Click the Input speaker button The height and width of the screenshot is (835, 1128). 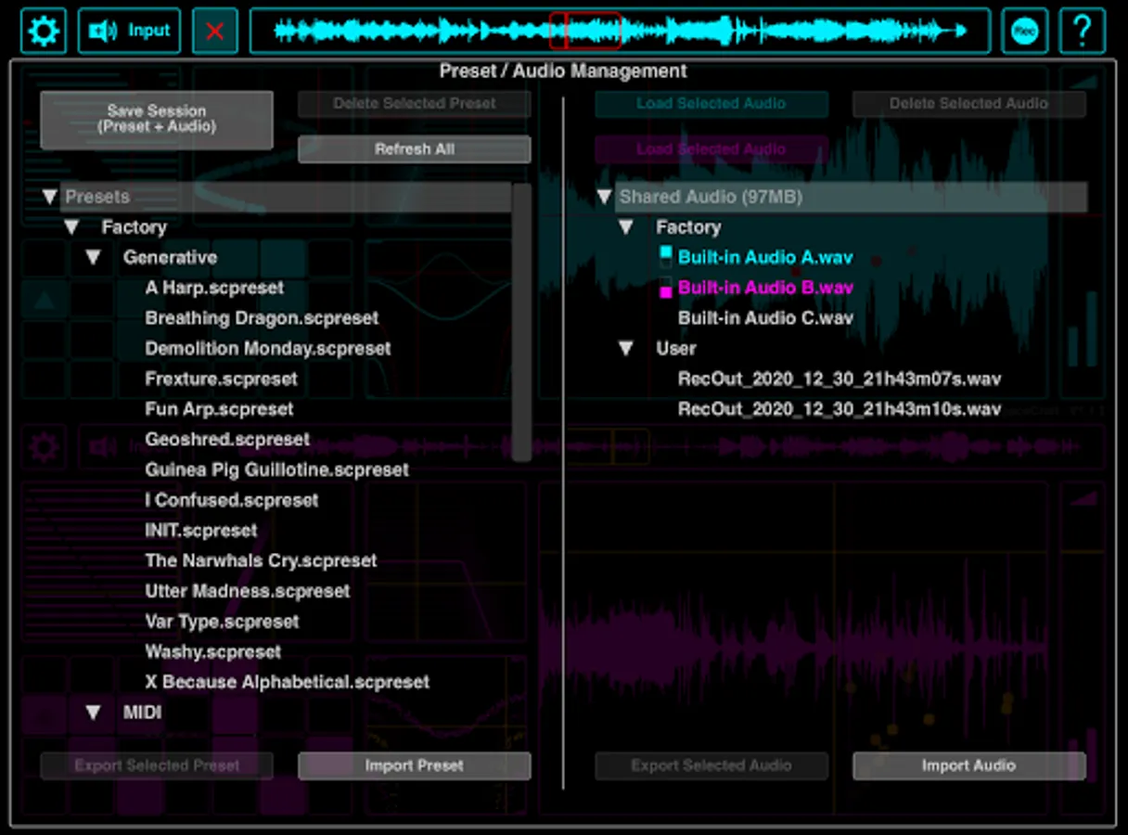(129, 32)
